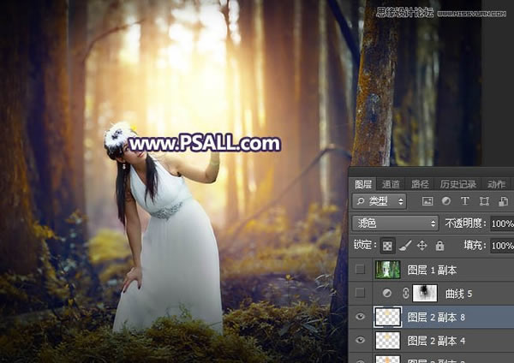Screen dimensions: 514x363
Task: Hide the 图层 2 副本 4 layer
Action: point(361,340)
